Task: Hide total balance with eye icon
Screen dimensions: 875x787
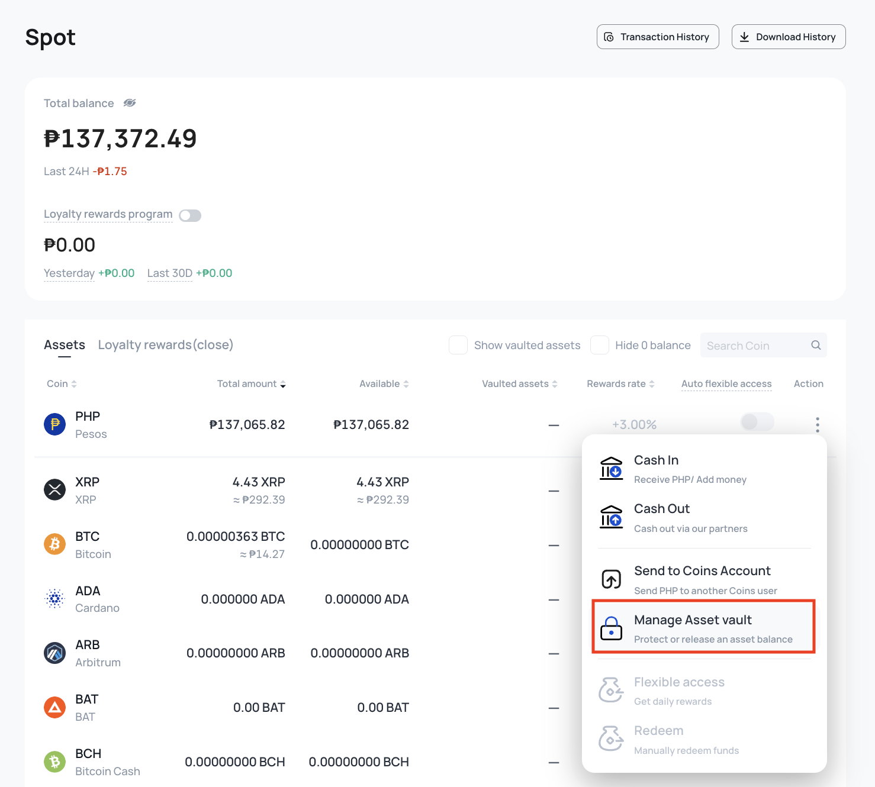Action: point(130,103)
